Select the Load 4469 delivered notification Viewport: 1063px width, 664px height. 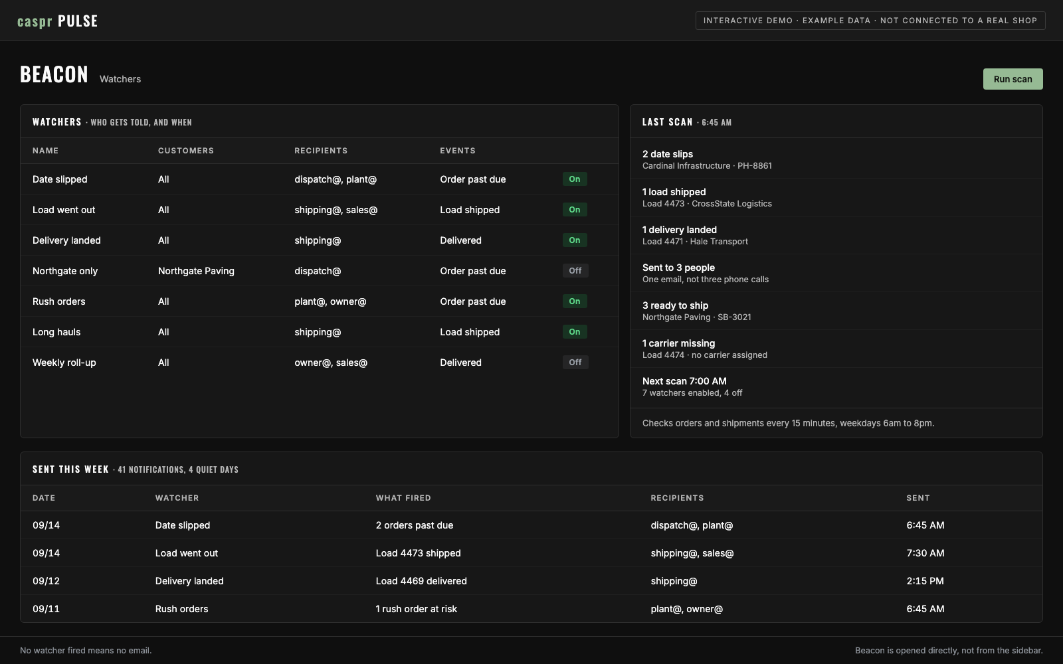[x=421, y=581]
